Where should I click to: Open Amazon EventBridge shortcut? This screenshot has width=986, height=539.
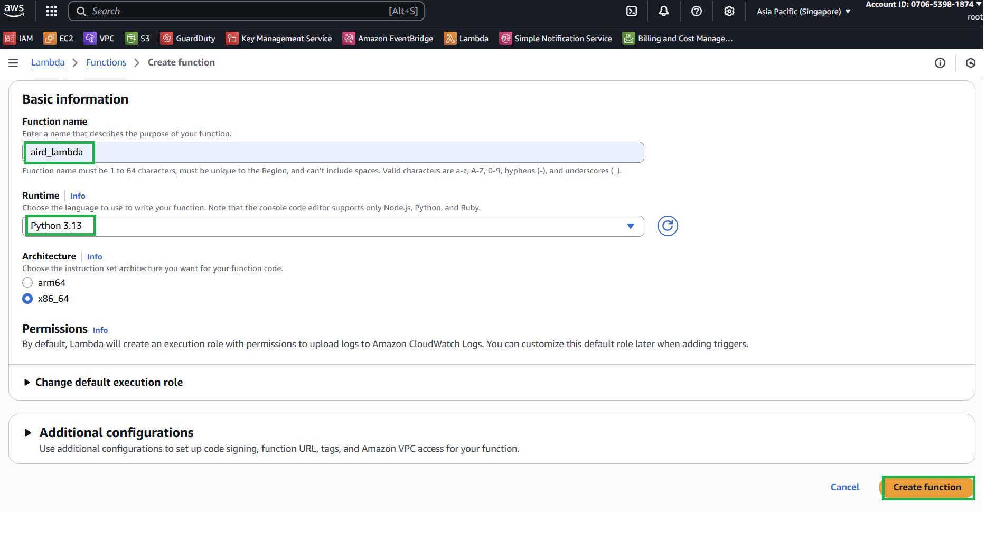(x=388, y=39)
